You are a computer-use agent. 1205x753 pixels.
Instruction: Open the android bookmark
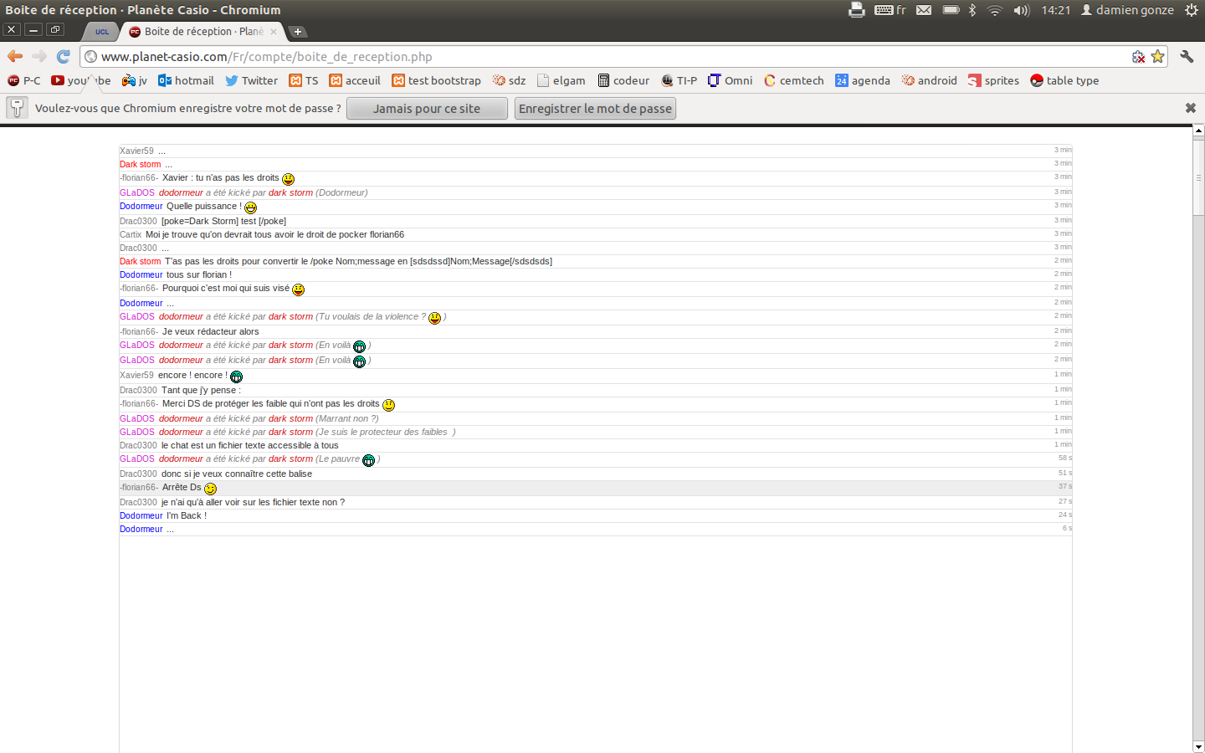[929, 80]
